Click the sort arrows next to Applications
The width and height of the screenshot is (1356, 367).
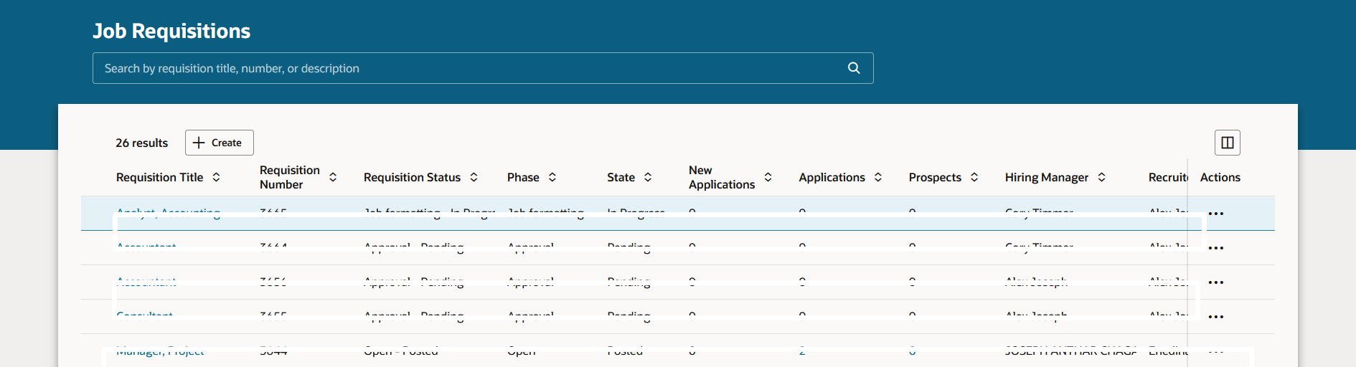[878, 177]
